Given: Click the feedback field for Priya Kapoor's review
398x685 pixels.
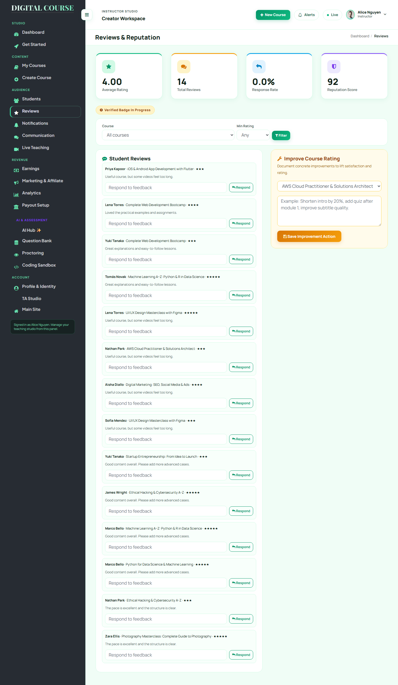Looking at the screenshot, I should tap(166, 187).
